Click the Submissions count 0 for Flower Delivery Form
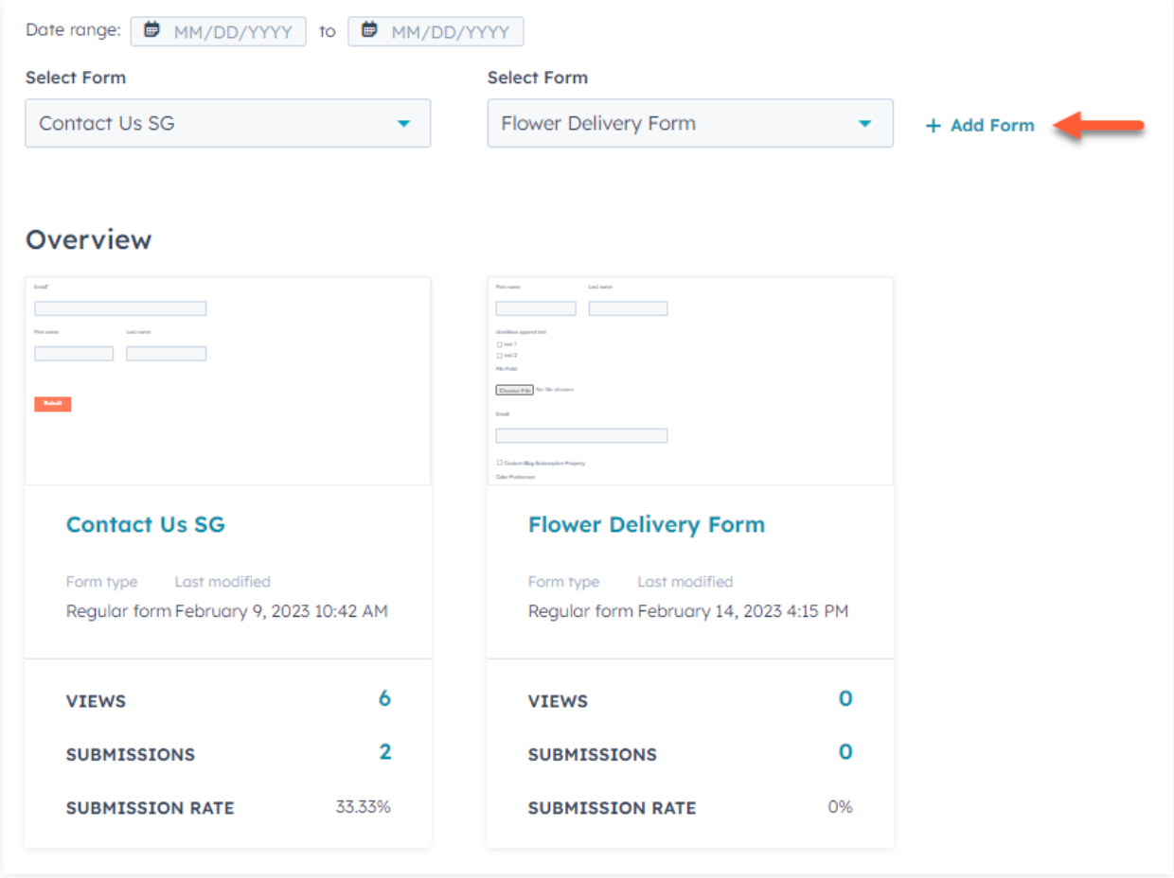The width and height of the screenshot is (1174, 878). pos(845,752)
